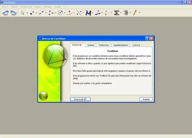This screenshot has height=138, width=192.
Task: Click the redo arrow icon
Action: 13,13
